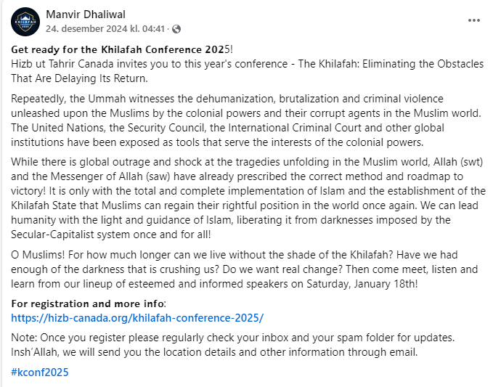Open the hizb-canada.org conference registration link
This screenshot has width=493, height=387.
(137, 318)
